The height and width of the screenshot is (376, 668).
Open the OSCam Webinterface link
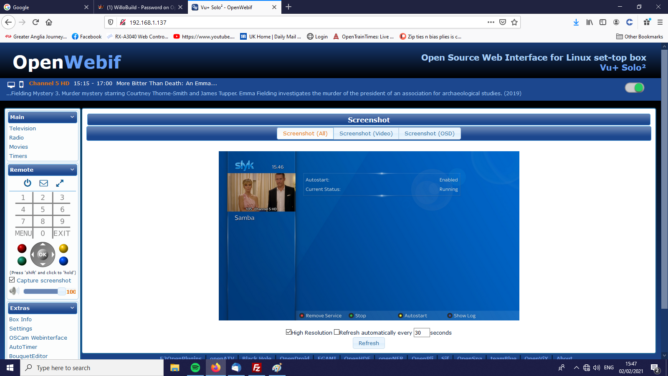point(38,338)
